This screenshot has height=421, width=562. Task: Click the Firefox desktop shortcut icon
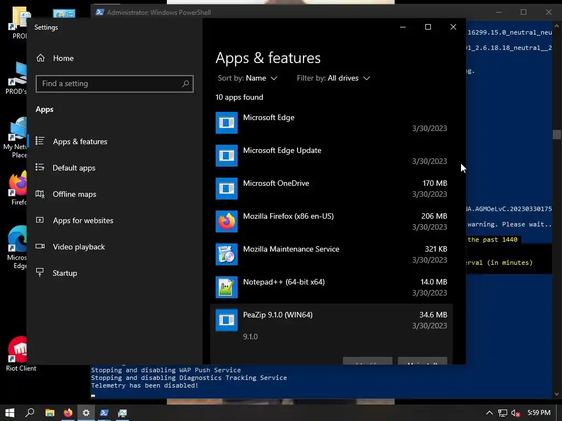click(18, 183)
